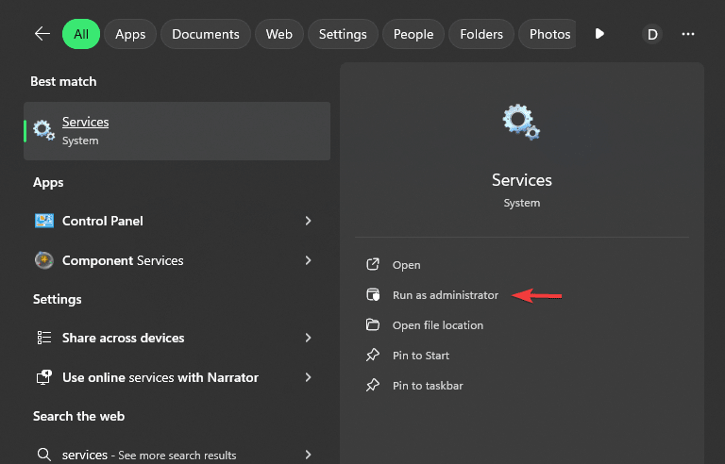Choose Pin to taskbar
The width and height of the screenshot is (725, 464).
coord(428,386)
